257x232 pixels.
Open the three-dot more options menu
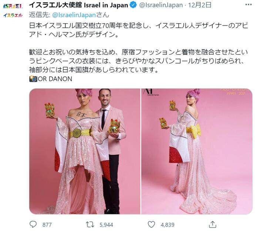(x=248, y=5)
